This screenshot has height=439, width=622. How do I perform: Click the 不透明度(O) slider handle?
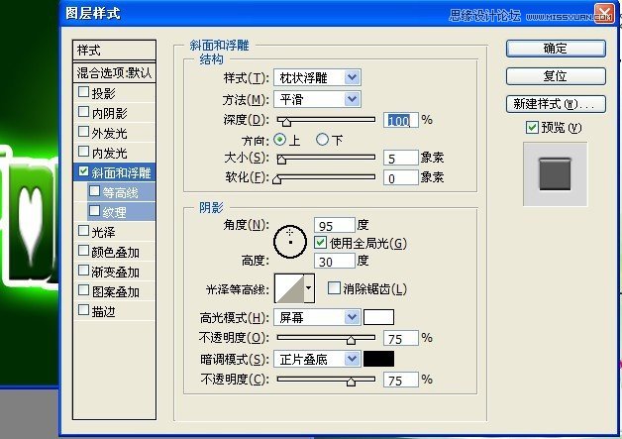[x=351, y=340]
